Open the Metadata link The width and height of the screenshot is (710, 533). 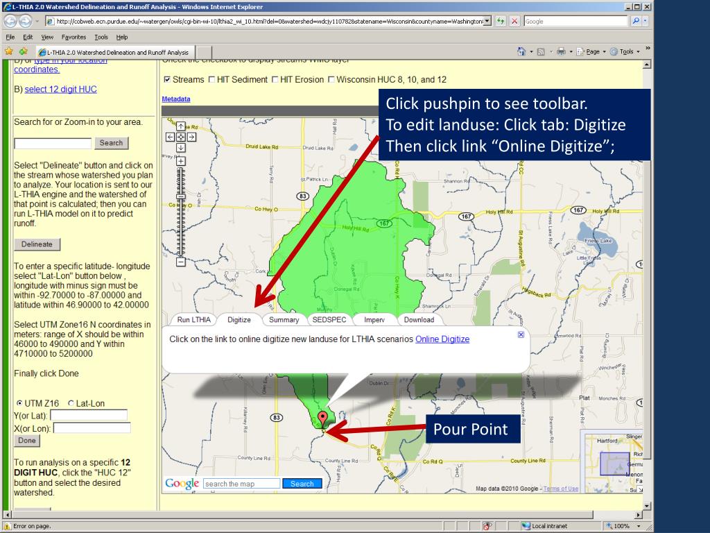click(176, 99)
